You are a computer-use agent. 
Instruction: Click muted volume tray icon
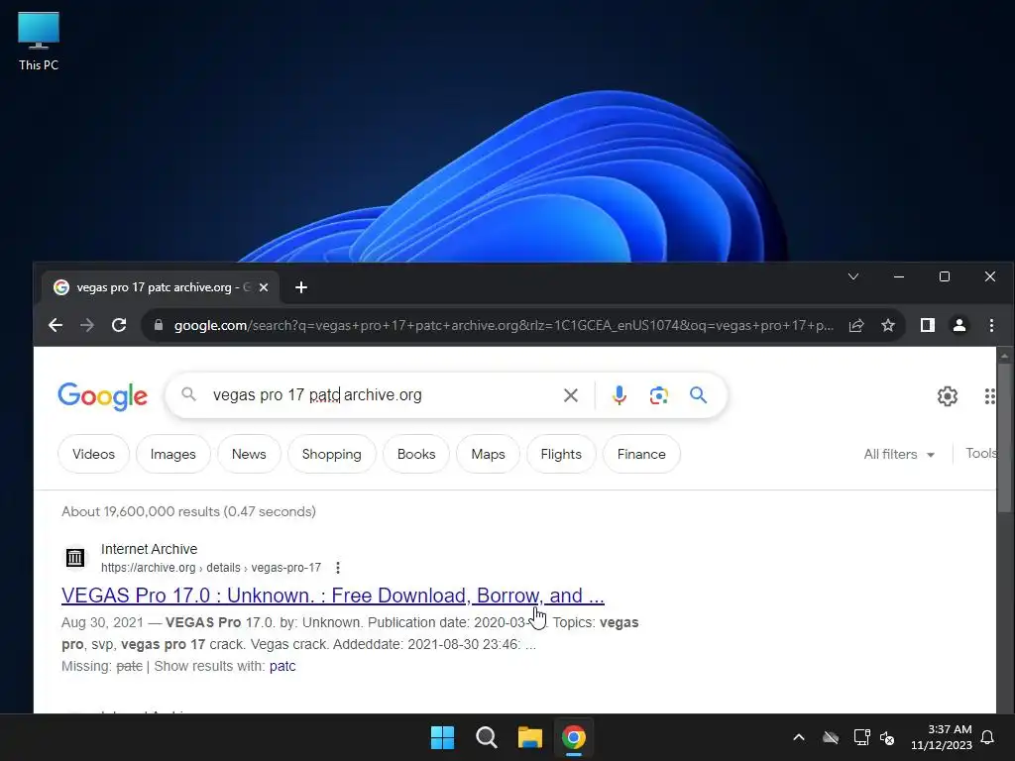[x=887, y=737]
